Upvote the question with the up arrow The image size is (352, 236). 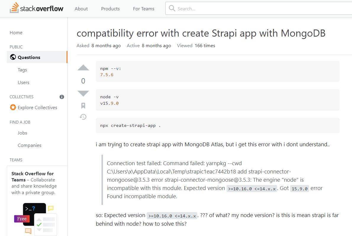(83, 68)
